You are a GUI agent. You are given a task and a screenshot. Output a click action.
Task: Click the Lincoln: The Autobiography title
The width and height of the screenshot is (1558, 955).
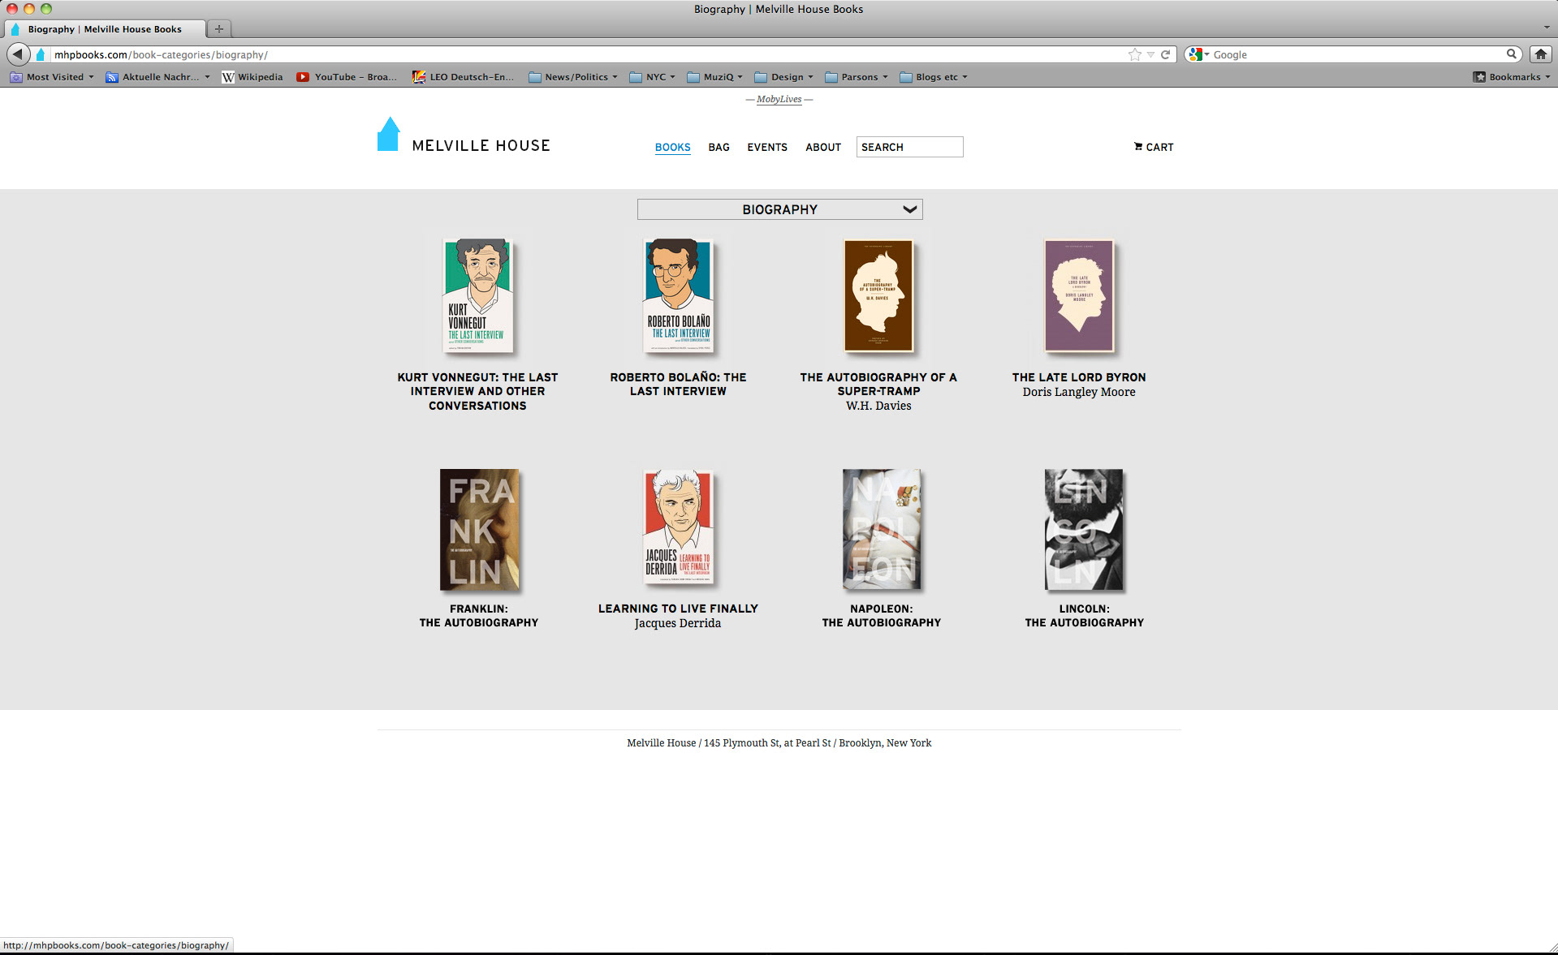(1084, 615)
